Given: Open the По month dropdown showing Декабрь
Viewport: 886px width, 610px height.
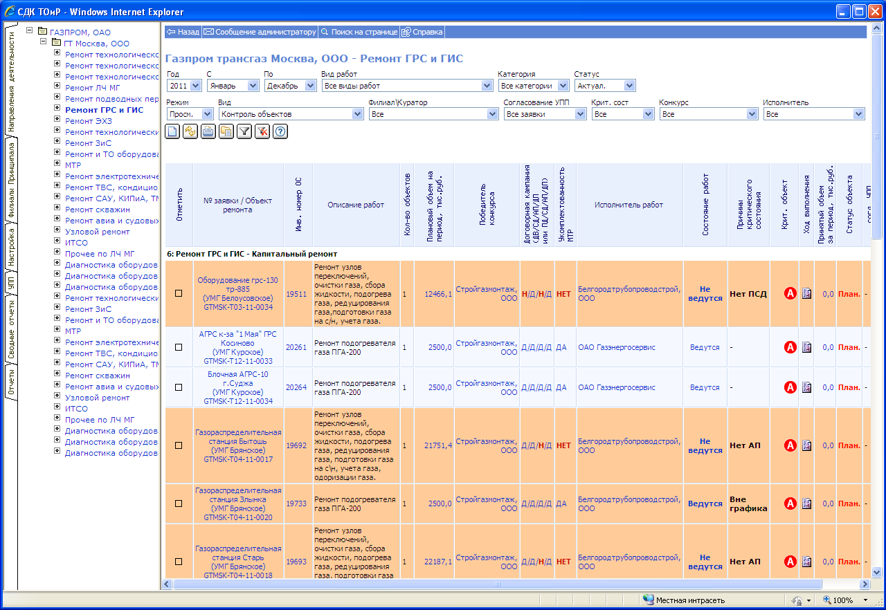Looking at the screenshot, I should coord(291,86).
